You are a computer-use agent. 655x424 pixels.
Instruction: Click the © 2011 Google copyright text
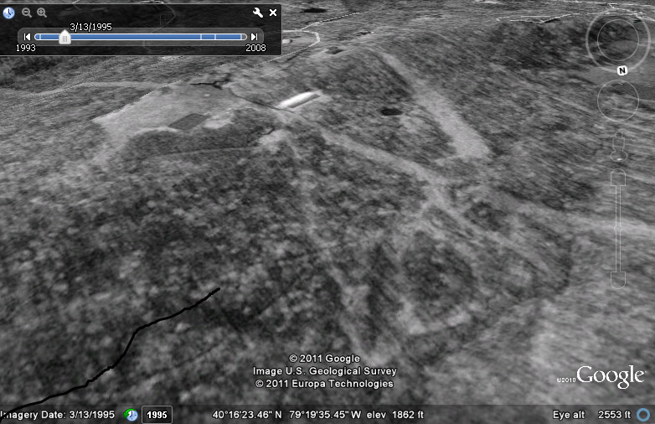click(x=325, y=359)
